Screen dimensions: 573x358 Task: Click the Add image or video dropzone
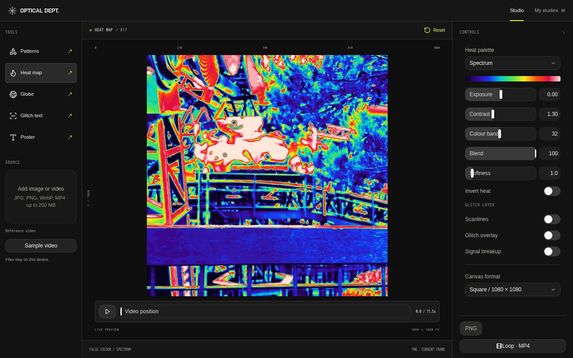click(41, 197)
